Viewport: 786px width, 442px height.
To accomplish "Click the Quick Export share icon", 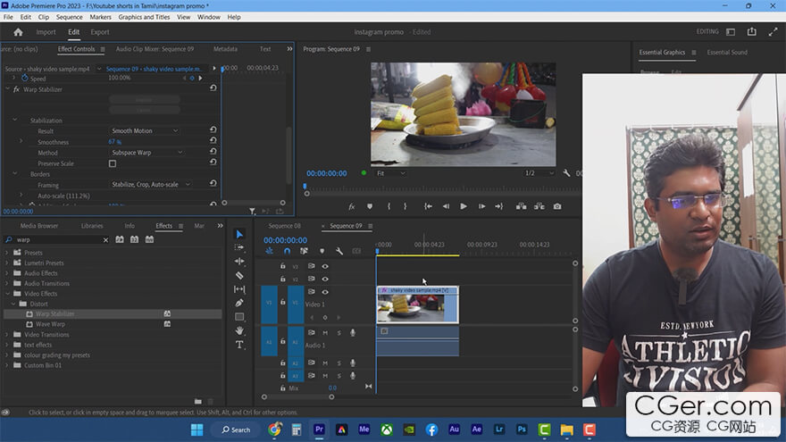I will 751,31.
